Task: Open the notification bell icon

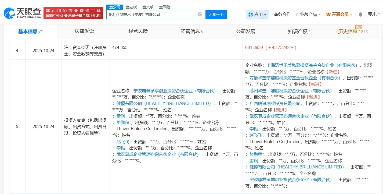Action: coord(360,14)
